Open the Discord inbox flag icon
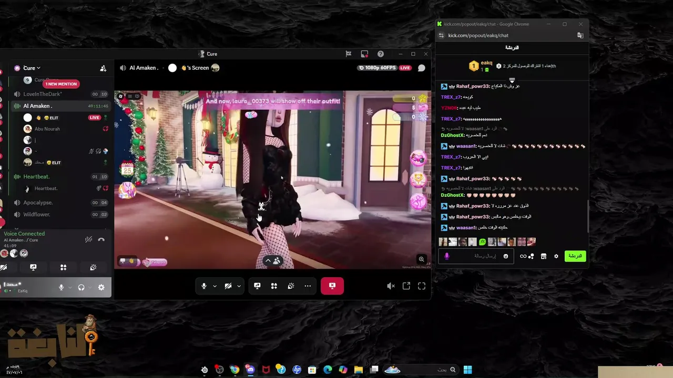Image resolution: width=673 pixels, height=378 pixels. click(348, 54)
